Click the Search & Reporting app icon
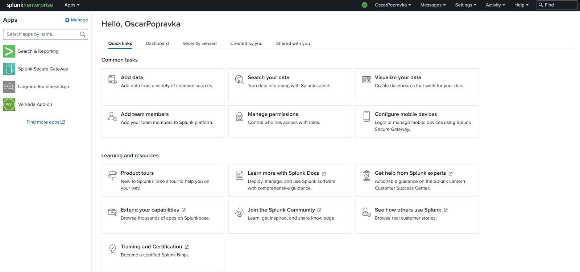580x272 pixels. (9, 51)
